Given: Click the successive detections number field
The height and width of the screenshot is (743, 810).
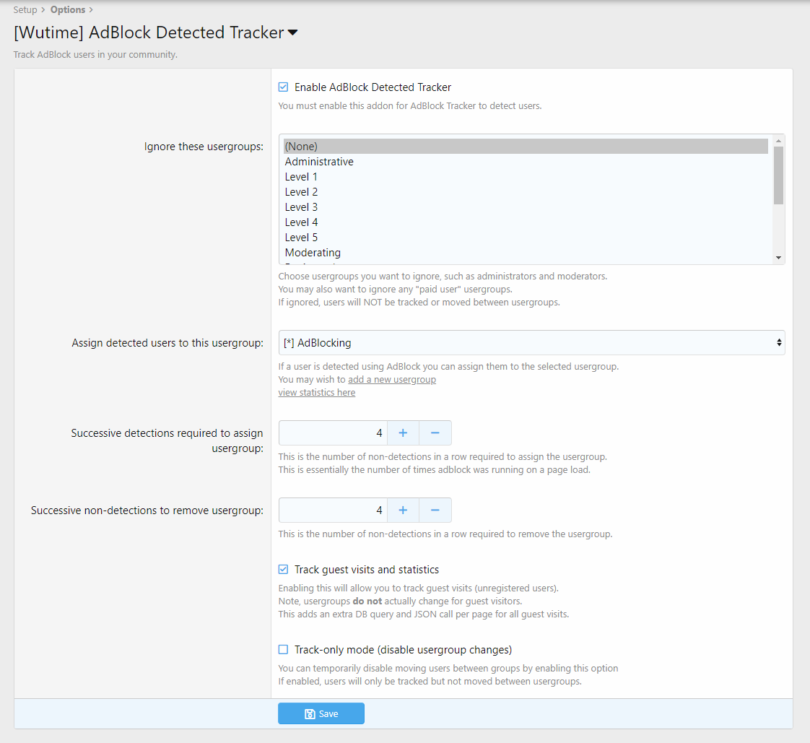Looking at the screenshot, I should 334,433.
